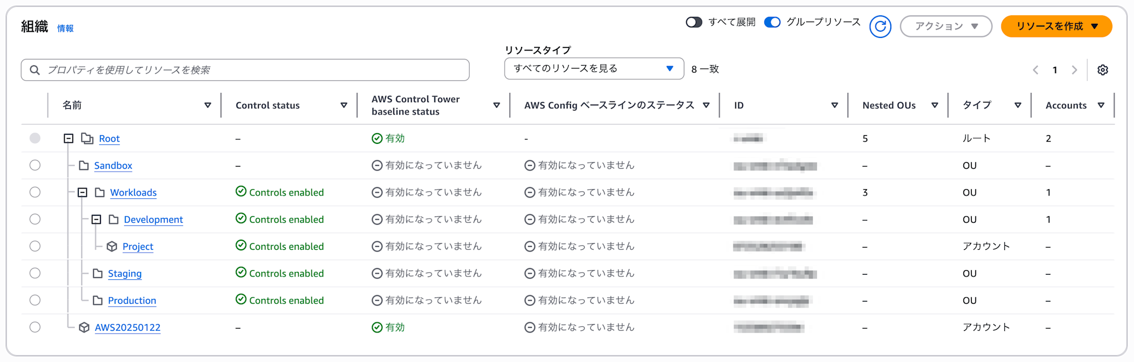Click the Development folder icon
The height and width of the screenshot is (362, 1134).
click(x=113, y=219)
